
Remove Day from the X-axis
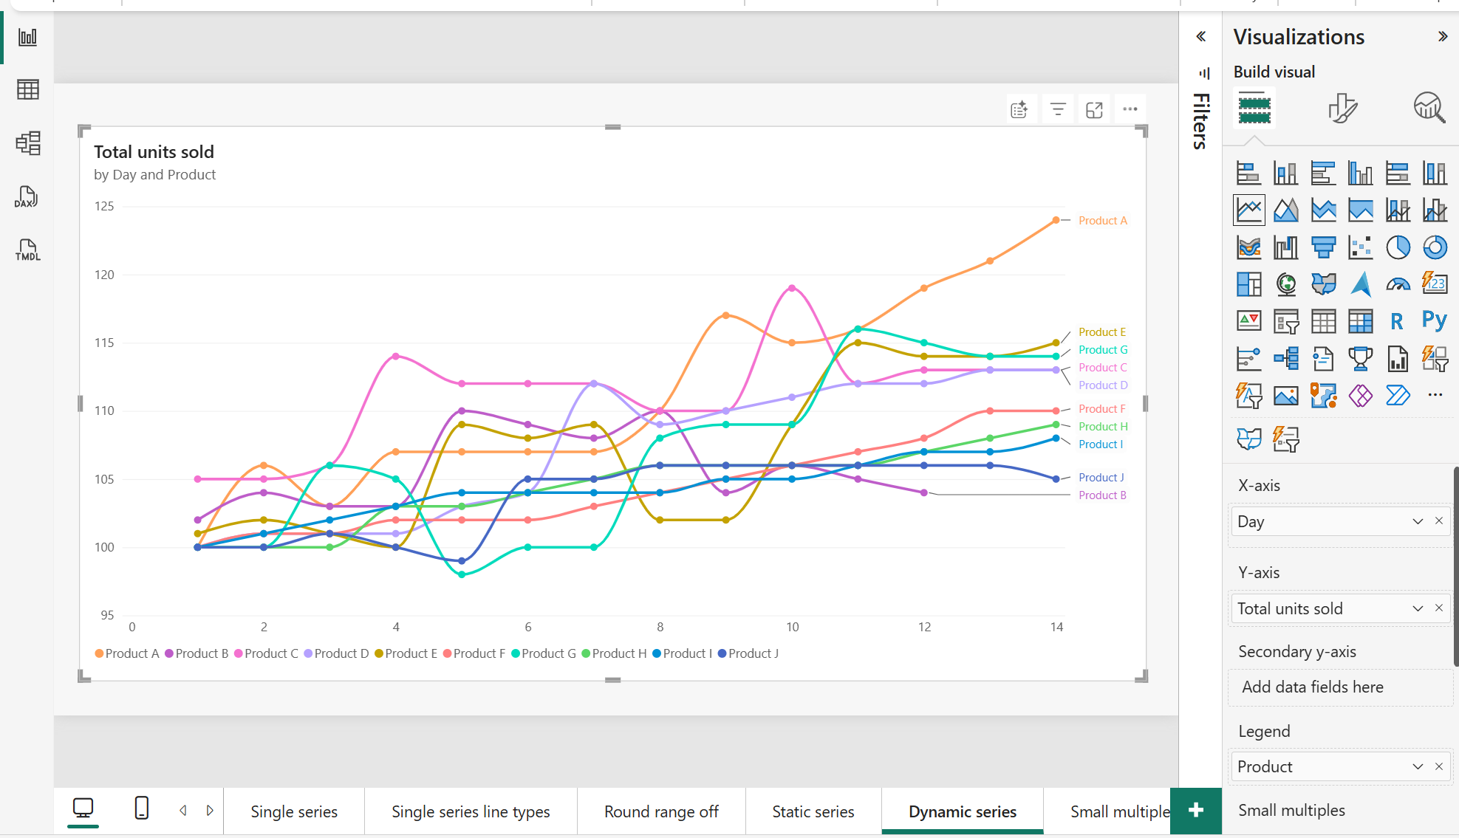point(1438,521)
